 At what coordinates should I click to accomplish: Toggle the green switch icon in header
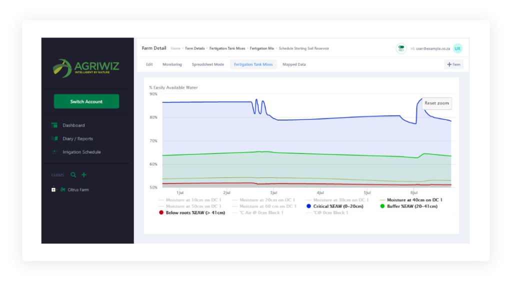[x=401, y=48]
